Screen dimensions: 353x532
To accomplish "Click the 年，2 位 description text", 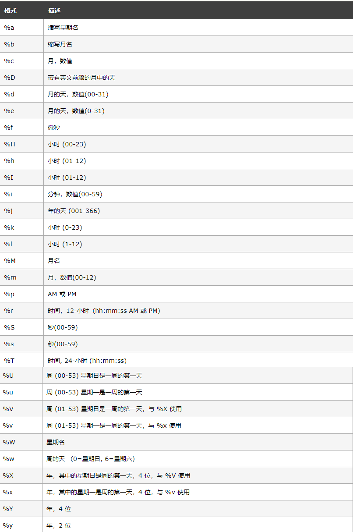I will tap(59, 525).
